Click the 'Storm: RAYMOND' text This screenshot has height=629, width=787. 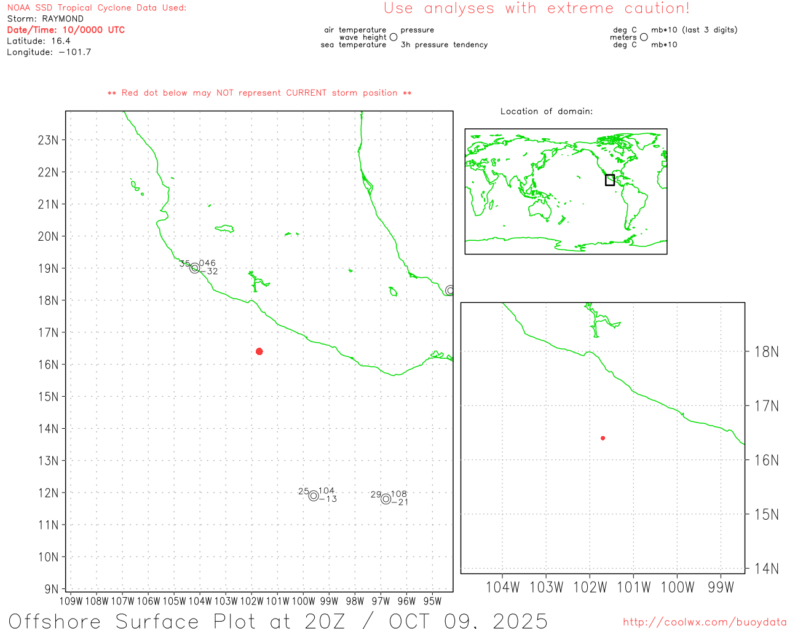click(x=45, y=19)
